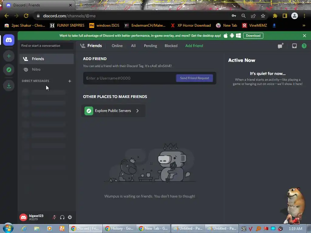Image resolution: width=311 pixels, height=233 pixels.
Task: Open the first Untitled - Paint taskbar window
Action: click(188, 228)
